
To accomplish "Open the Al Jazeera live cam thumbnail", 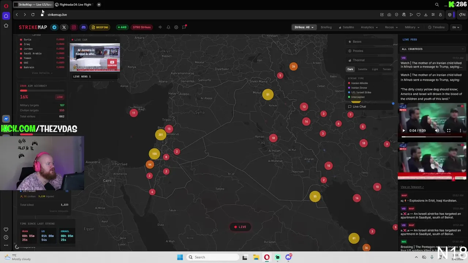I will tap(95, 58).
